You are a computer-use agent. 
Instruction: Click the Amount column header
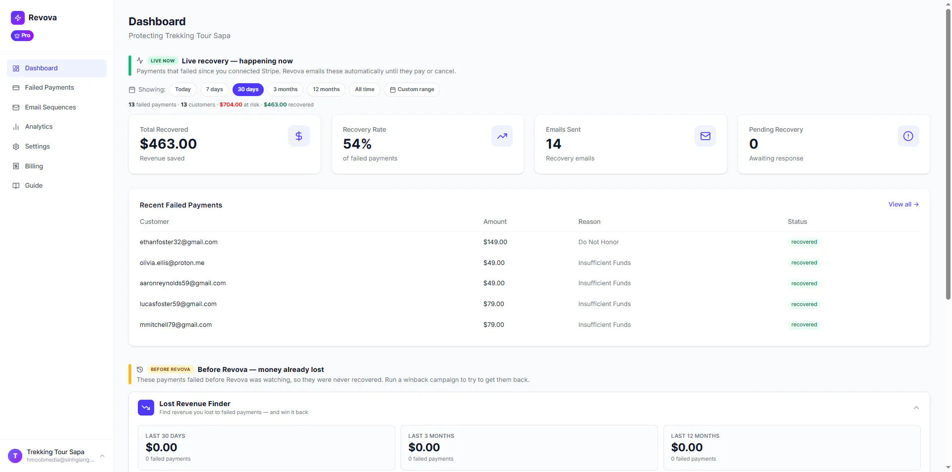pyautogui.click(x=495, y=222)
